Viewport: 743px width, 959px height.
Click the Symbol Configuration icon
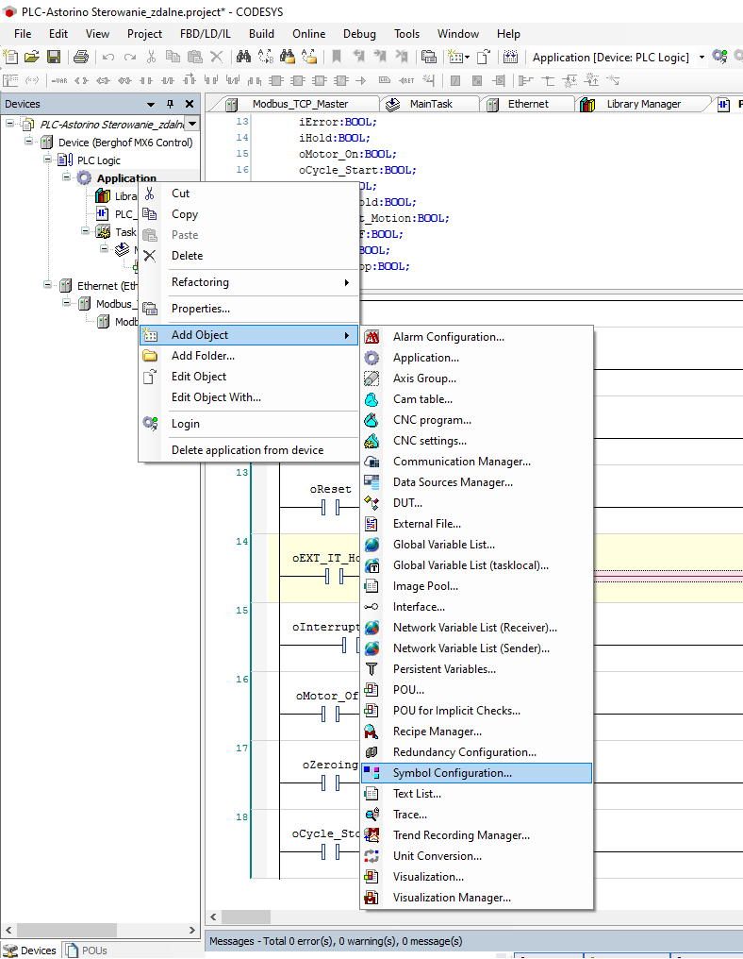pos(371,773)
